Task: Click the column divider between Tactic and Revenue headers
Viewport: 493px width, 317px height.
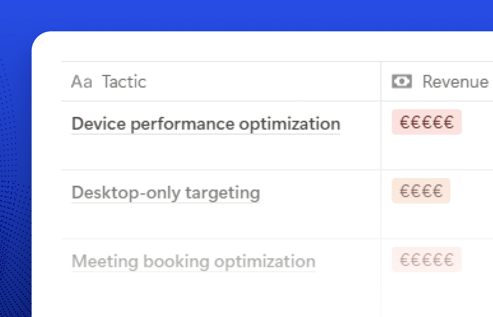Action: tap(381, 82)
